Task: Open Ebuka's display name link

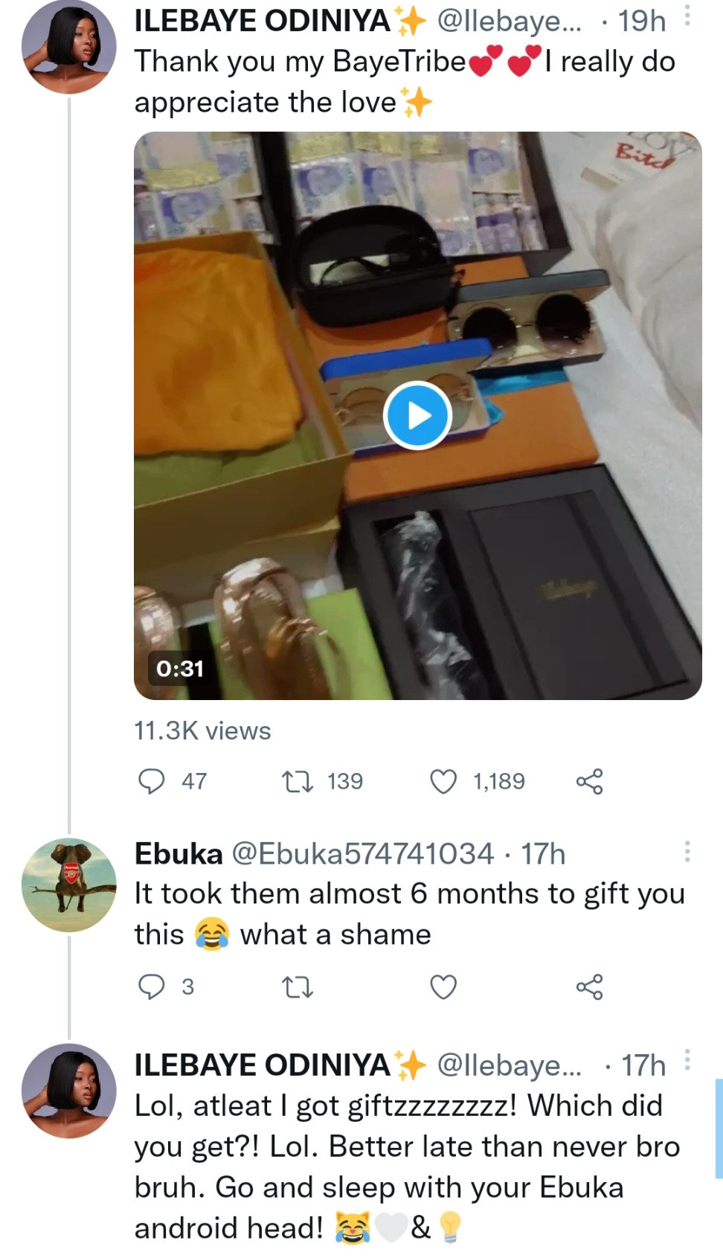Action: 179,854
